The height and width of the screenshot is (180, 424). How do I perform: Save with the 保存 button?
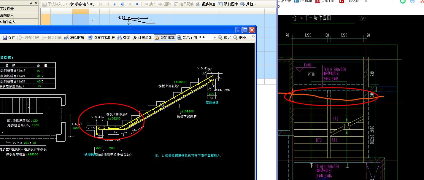9,38
